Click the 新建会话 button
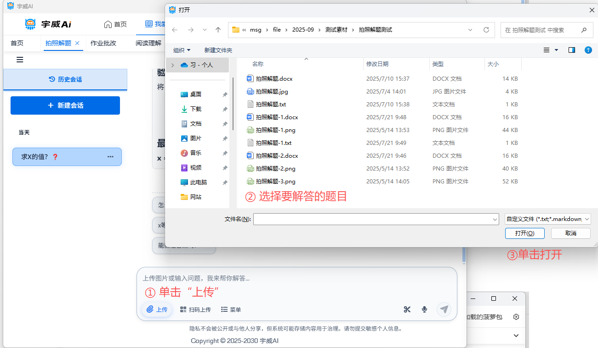This screenshot has width=598, height=348. (65, 105)
